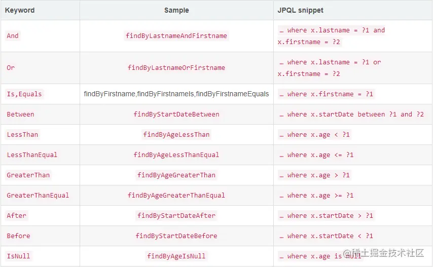Click the JPQL snippet column header
This screenshot has height=267, width=433.
(300, 10)
